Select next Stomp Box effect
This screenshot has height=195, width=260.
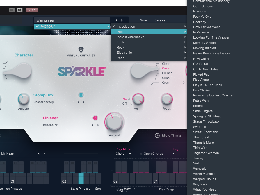tap(84, 102)
